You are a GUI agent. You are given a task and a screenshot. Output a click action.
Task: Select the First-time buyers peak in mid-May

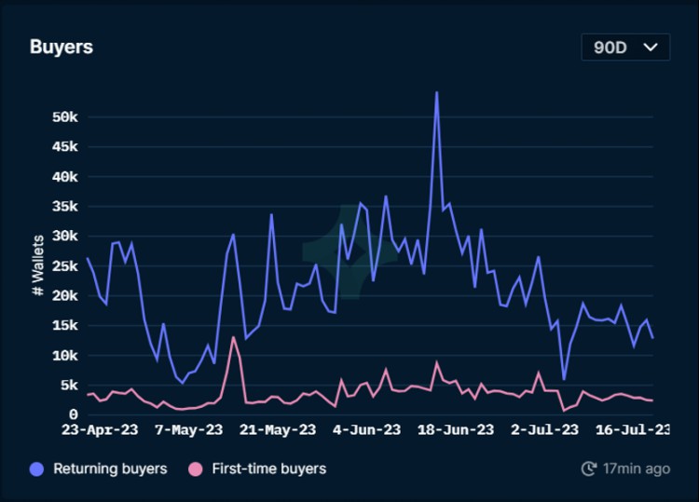233,337
